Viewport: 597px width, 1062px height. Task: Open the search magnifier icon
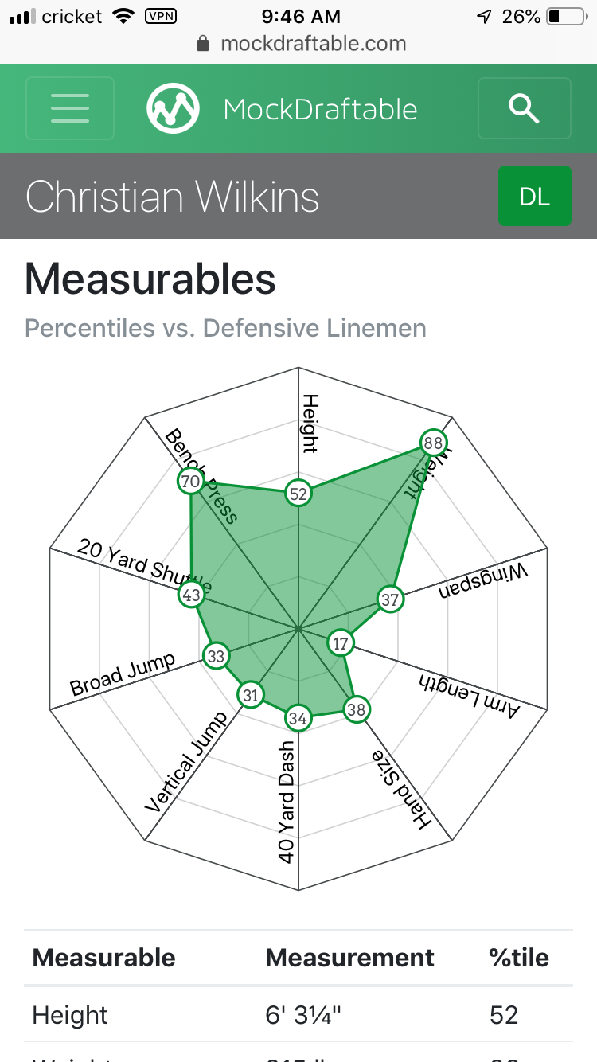pos(524,108)
